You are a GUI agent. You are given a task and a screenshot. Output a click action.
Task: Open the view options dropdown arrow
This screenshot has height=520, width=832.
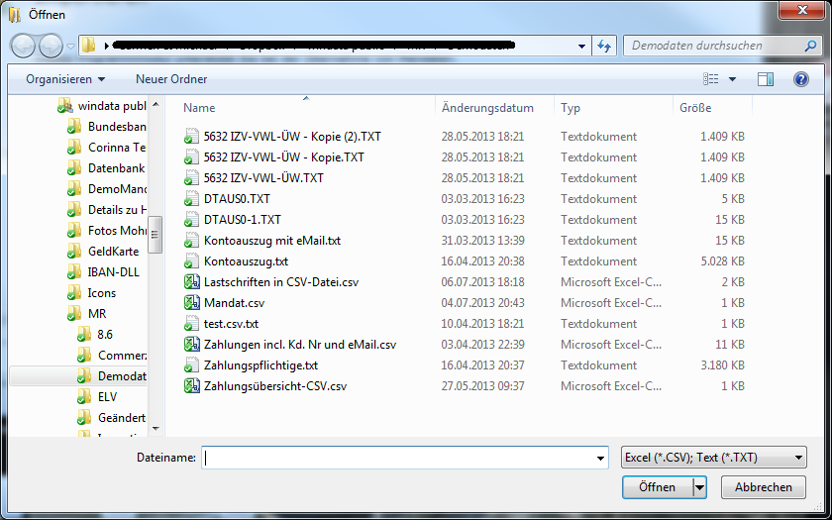tap(732, 79)
